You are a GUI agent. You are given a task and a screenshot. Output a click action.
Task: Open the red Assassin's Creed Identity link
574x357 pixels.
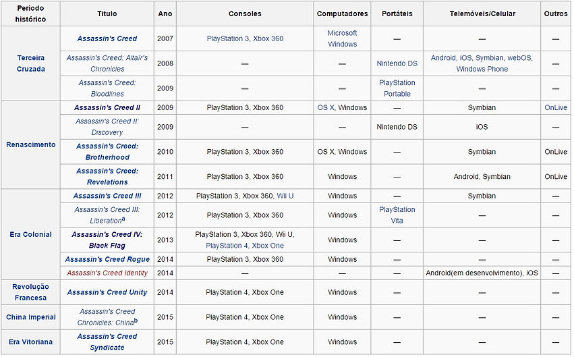pos(107,273)
